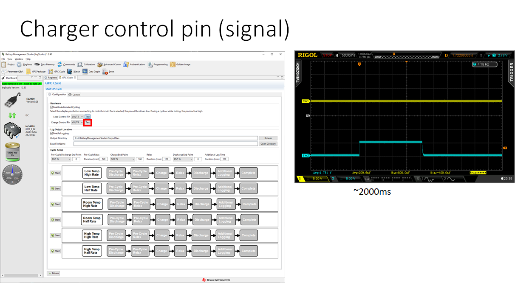
Task: Open Pre-Cycle Discharge End Point SOC % dropdown
Action: point(61,159)
